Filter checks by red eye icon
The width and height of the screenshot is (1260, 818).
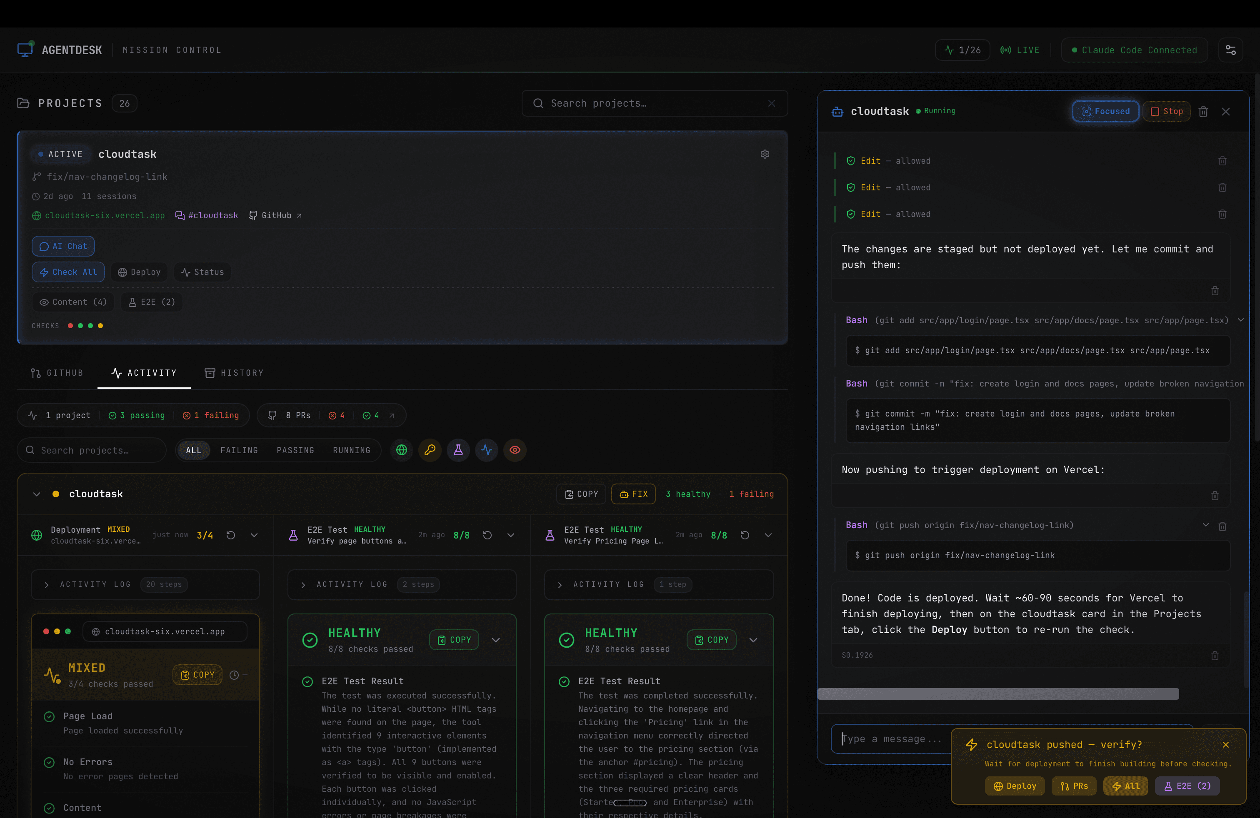(x=515, y=450)
